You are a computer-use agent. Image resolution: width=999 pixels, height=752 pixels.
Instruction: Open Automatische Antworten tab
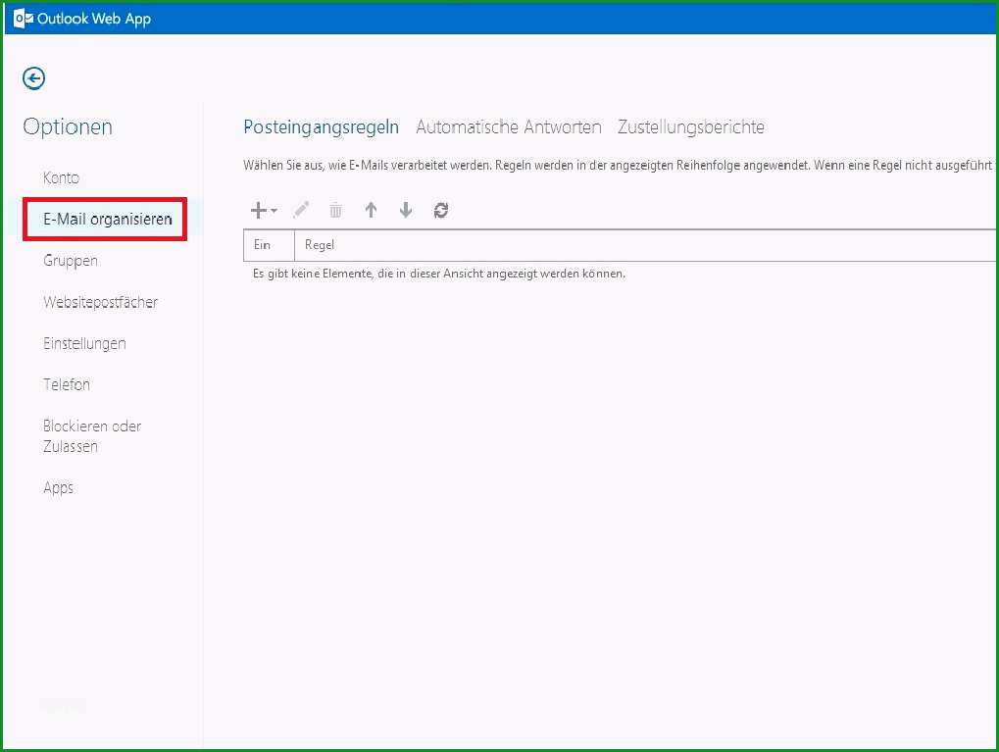[509, 126]
